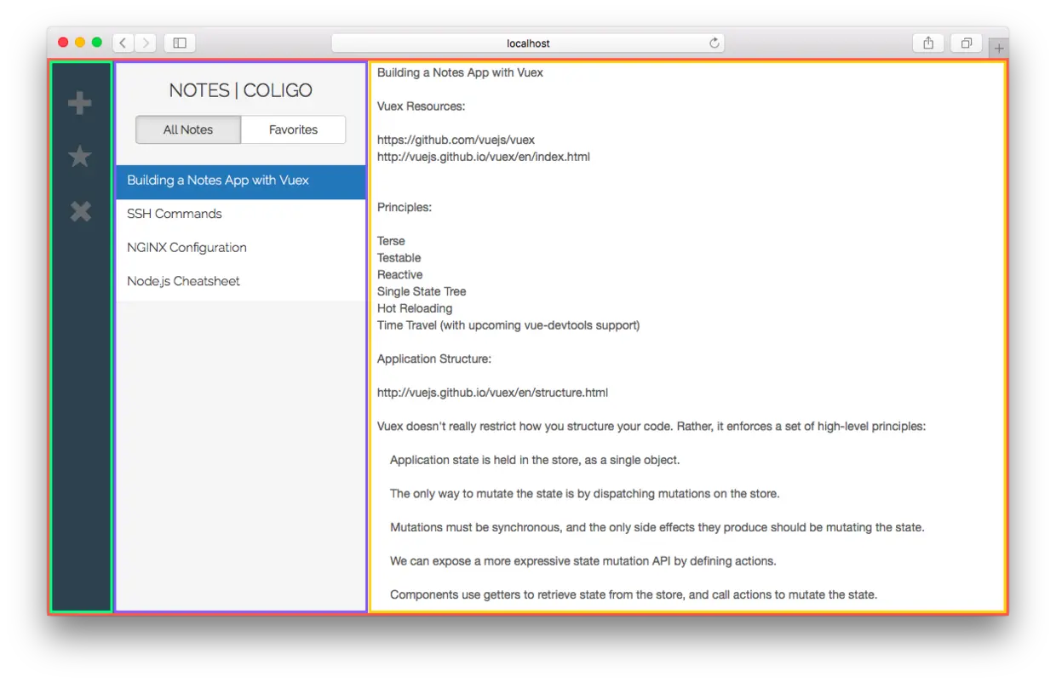
Task: Go forward with Safari's forward arrow
Action: click(146, 43)
